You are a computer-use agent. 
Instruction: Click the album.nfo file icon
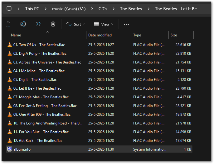(10, 149)
